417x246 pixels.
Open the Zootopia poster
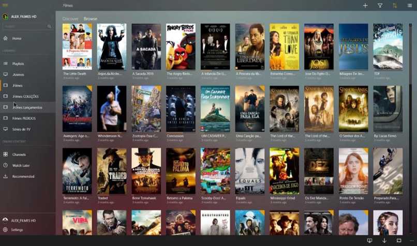pyautogui.click(x=146, y=109)
